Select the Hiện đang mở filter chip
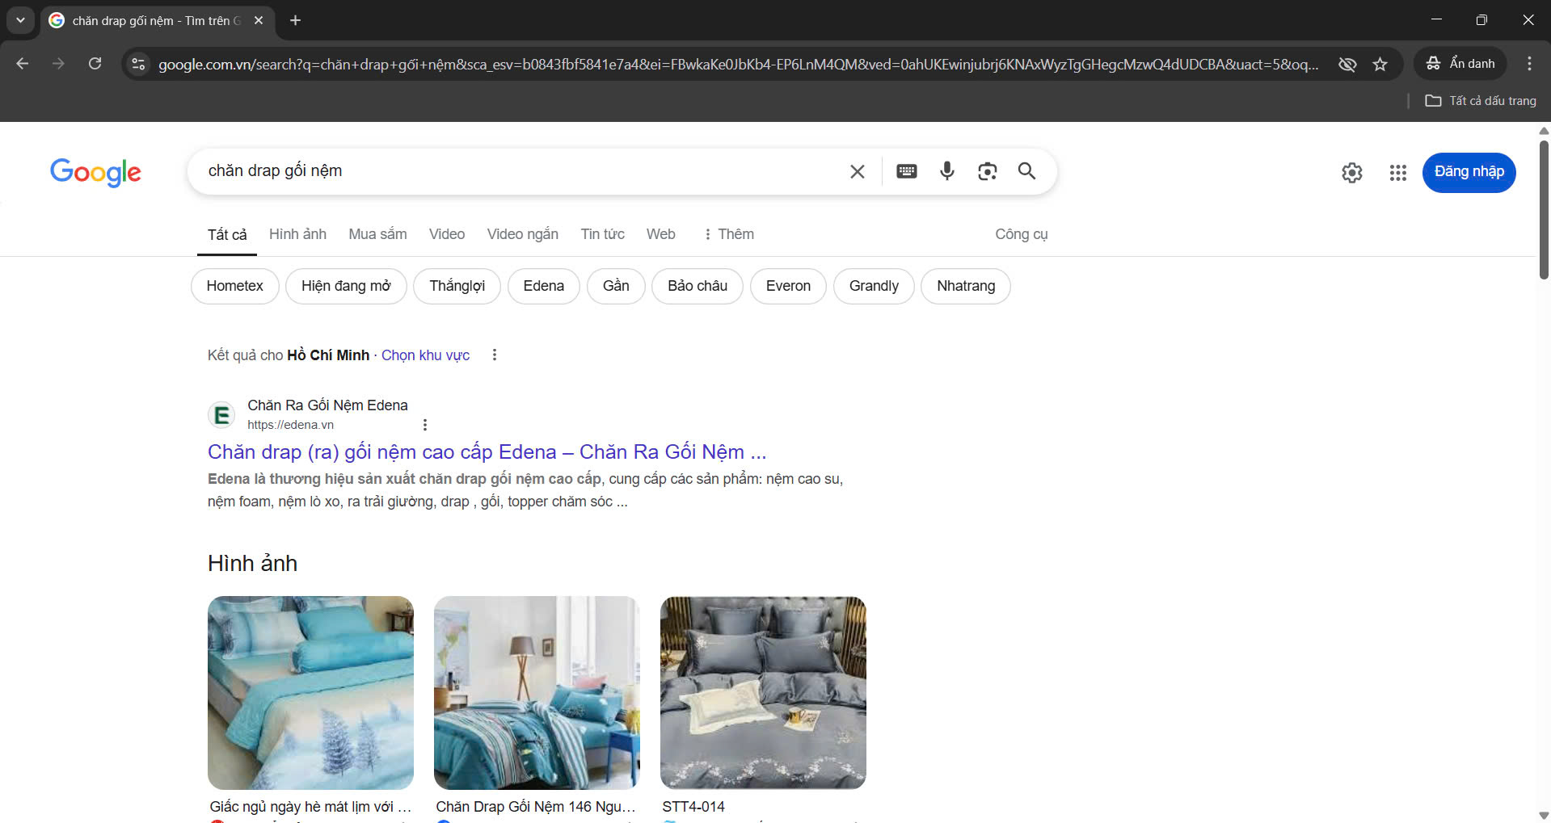 pyautogui.click(x=346, y=286)
